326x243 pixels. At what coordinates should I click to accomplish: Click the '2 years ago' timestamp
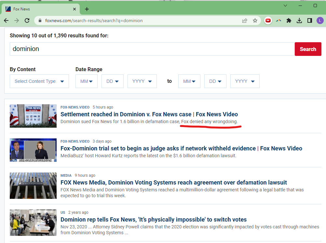tap(78, 212)
